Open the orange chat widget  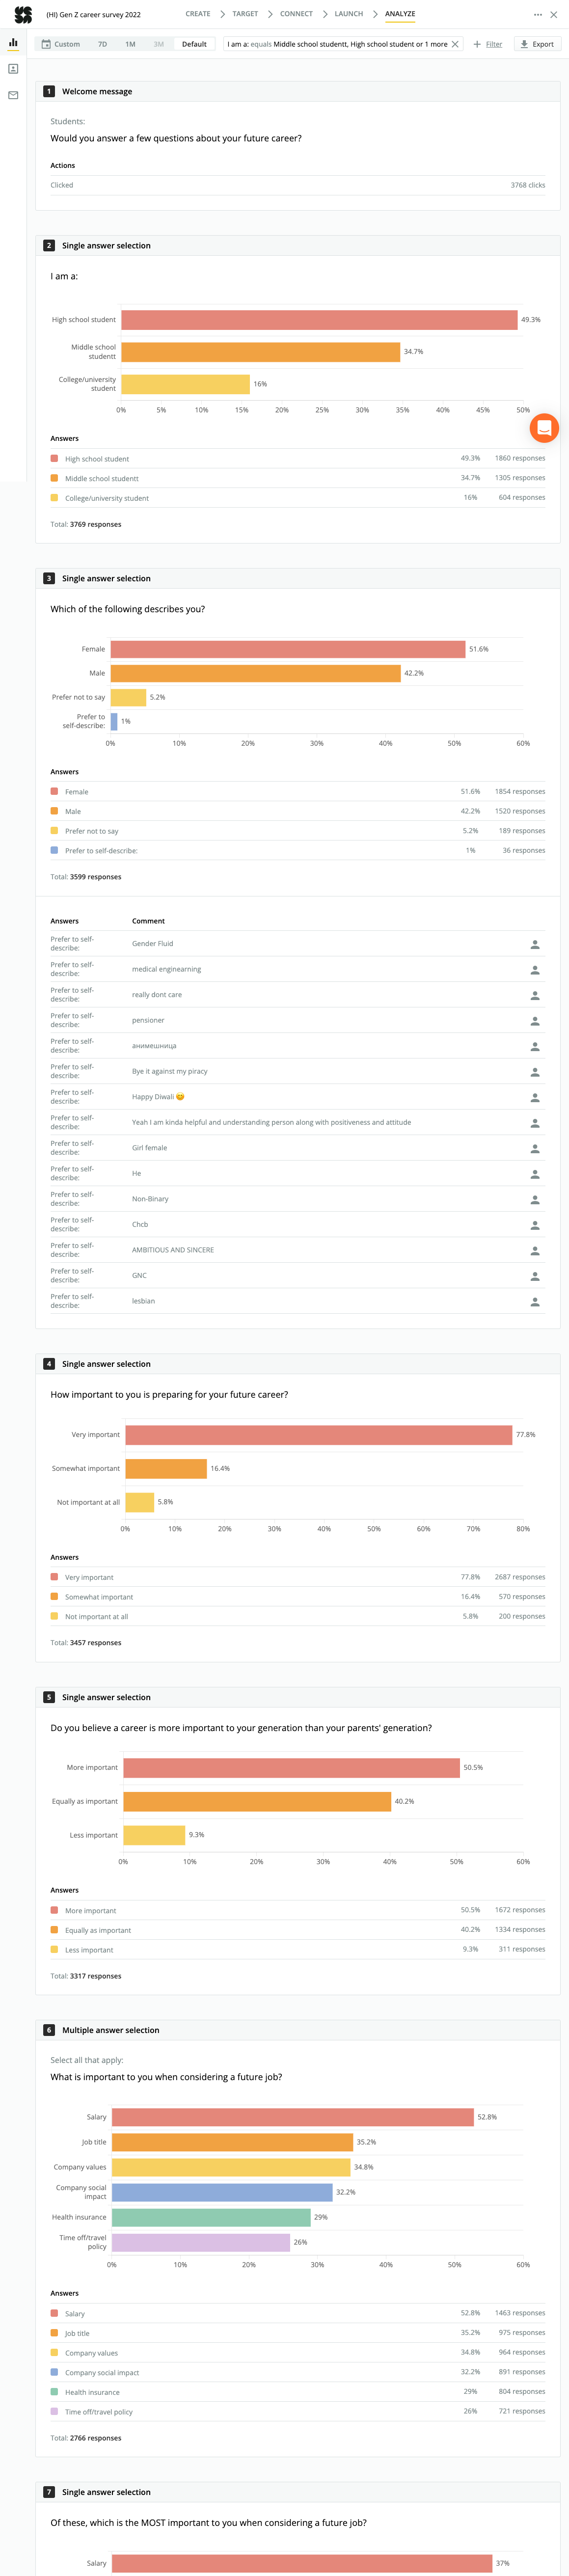point(544,428)
